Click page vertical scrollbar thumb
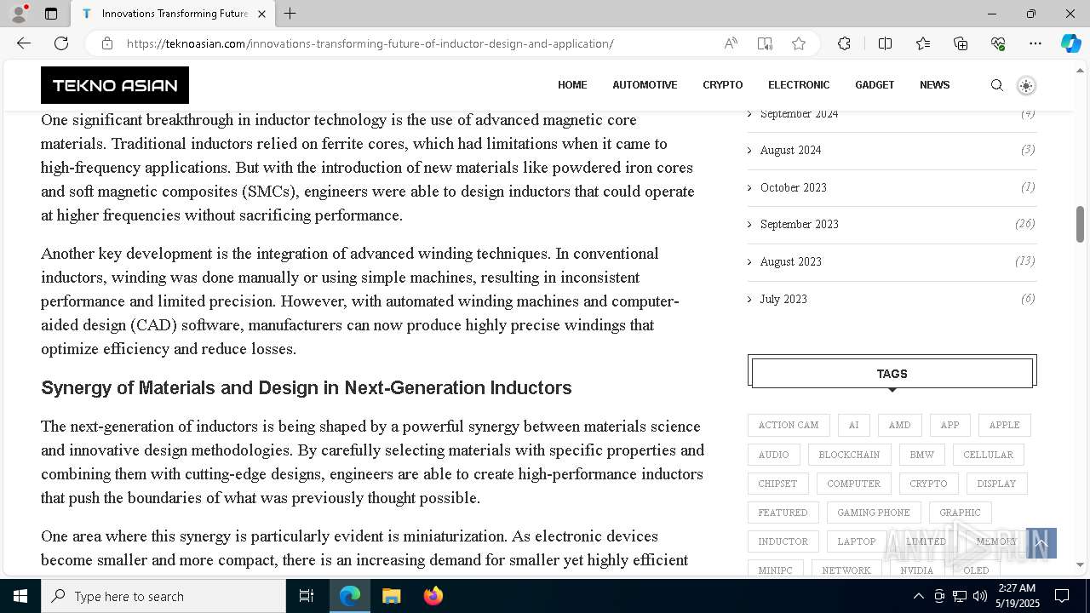Viewport: 1090px width, 613px height. click(x=1080, y=224)
